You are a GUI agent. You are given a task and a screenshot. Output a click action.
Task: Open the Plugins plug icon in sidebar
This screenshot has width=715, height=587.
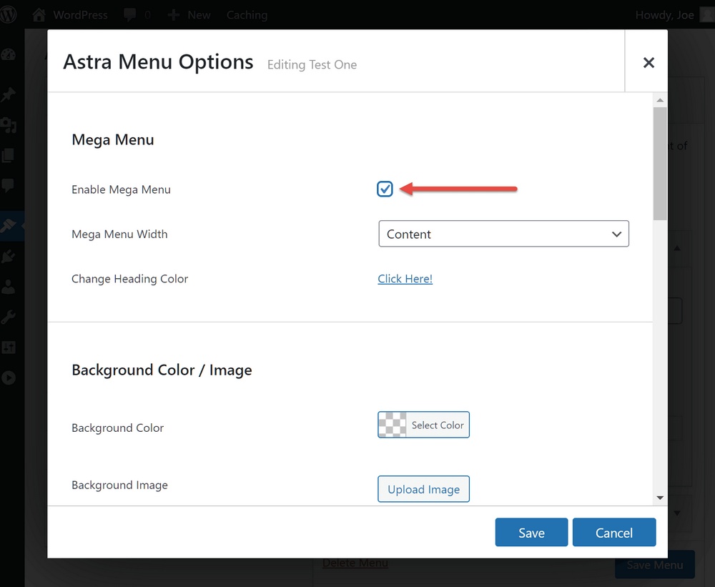(9, 257)
